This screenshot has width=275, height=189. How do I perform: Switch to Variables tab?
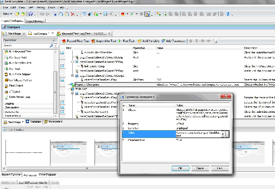pyautogui.click(x=34, y=122)
